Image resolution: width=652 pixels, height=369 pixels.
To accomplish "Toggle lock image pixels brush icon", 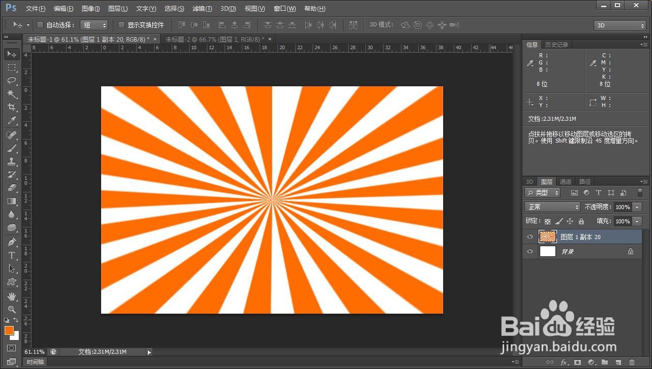I will tap(558, 221).
